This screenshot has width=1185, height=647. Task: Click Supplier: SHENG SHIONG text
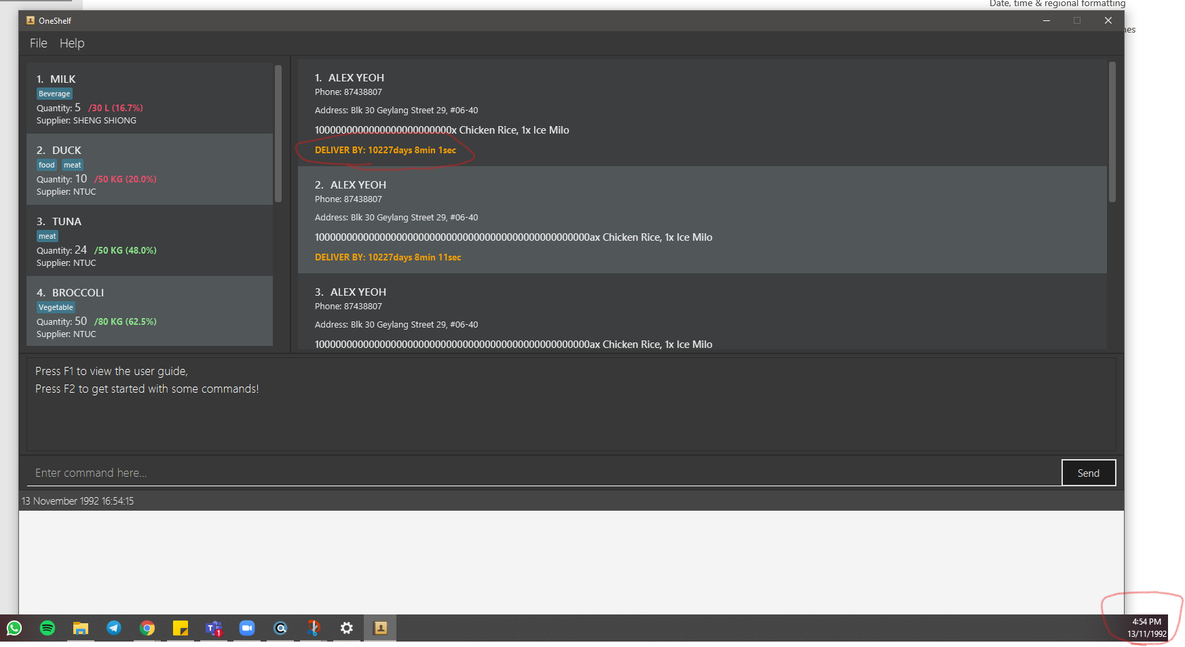click(x=86, y=121)
